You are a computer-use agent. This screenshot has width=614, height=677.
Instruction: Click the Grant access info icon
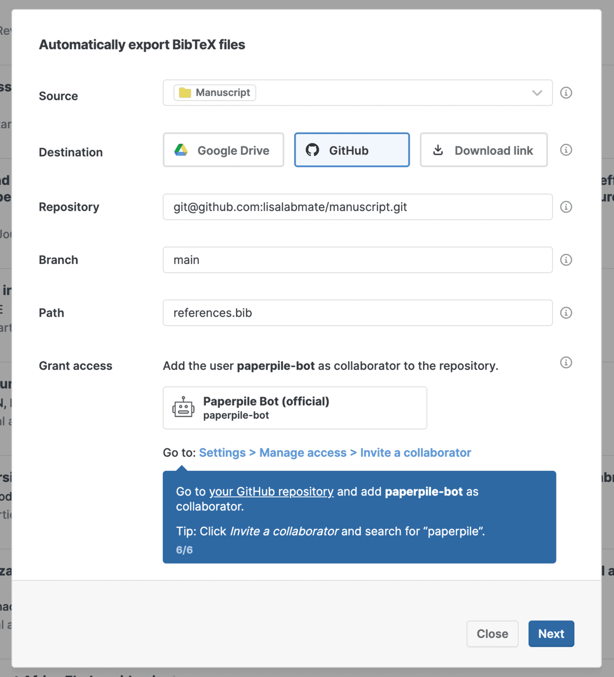coord(566,362)
